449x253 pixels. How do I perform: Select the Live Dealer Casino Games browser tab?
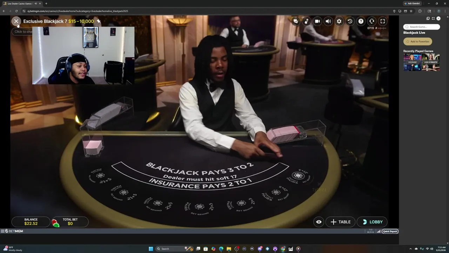coord(22,4)
